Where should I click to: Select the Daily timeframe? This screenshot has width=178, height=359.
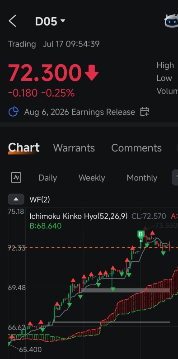[47, 178]
